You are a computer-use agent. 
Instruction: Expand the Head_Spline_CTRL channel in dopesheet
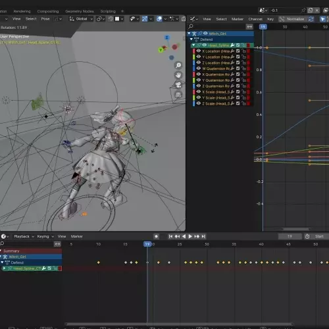[4, 268]
